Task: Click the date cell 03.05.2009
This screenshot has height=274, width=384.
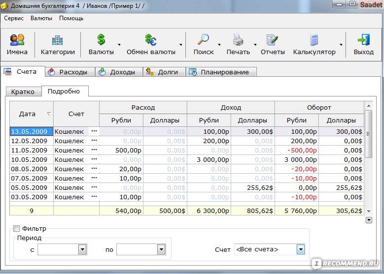Action: pos(32,197)
